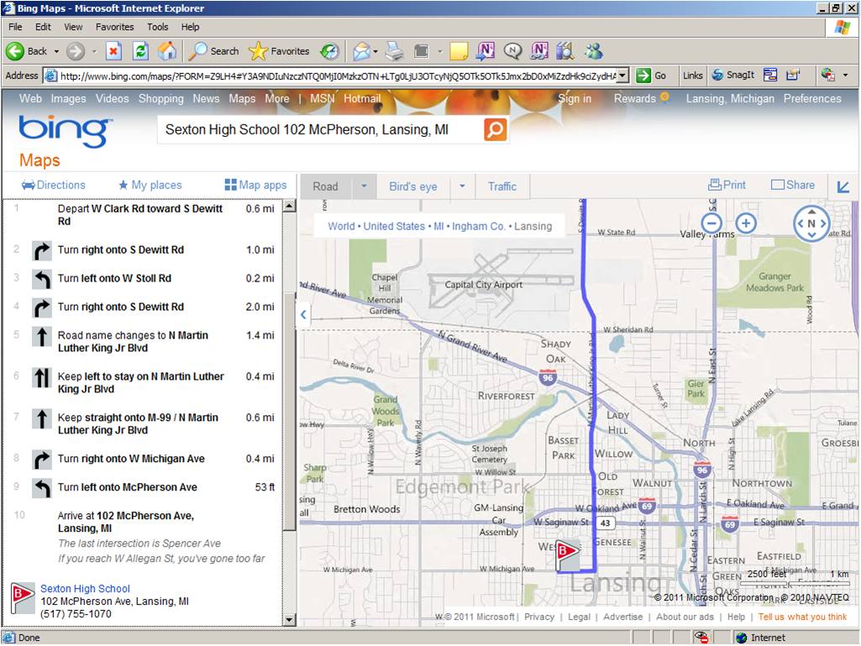Click the map Print link
The height and width of the screenshot is (646, 861).
pyautogui.click(x=727, y=185)
